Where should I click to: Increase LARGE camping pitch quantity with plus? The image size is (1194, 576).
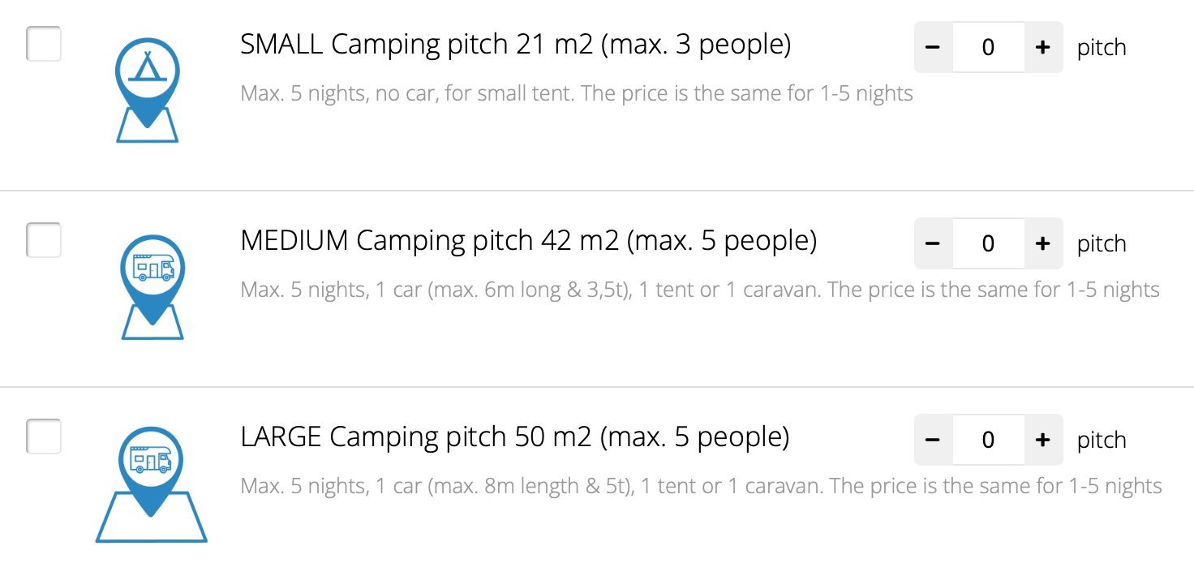point(1043,440)
